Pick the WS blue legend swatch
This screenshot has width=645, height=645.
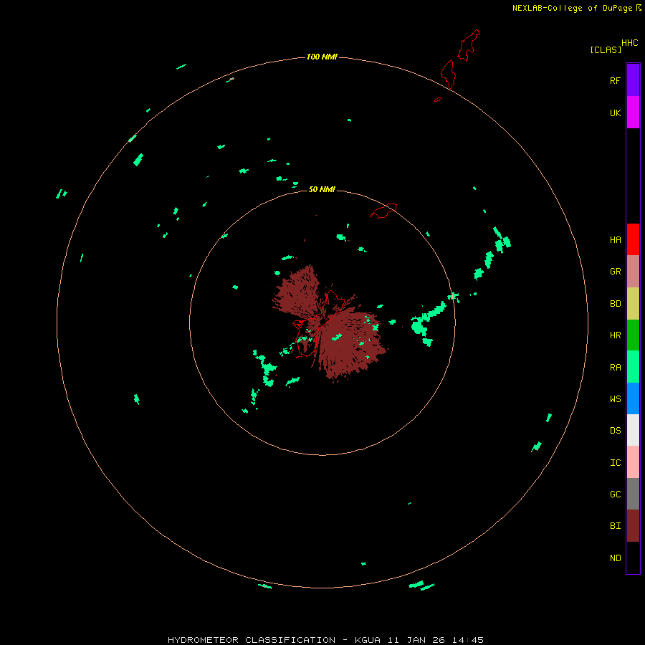click(x=633, y=398)
